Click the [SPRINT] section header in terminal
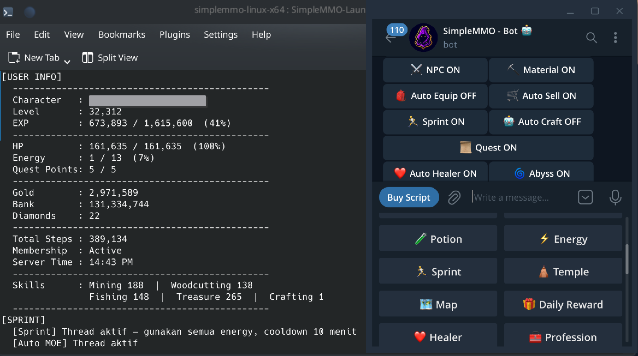The image size is (638, 356). 23,320
